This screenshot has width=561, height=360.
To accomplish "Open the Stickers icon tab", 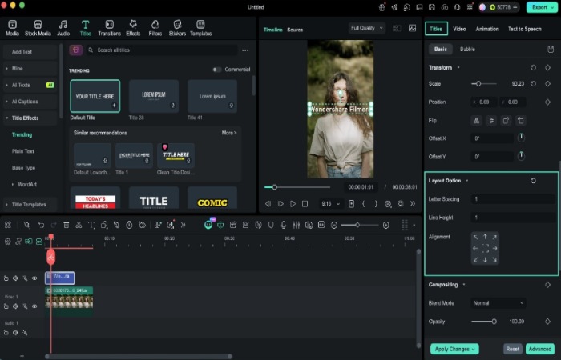I will click(x=177, y=28).
